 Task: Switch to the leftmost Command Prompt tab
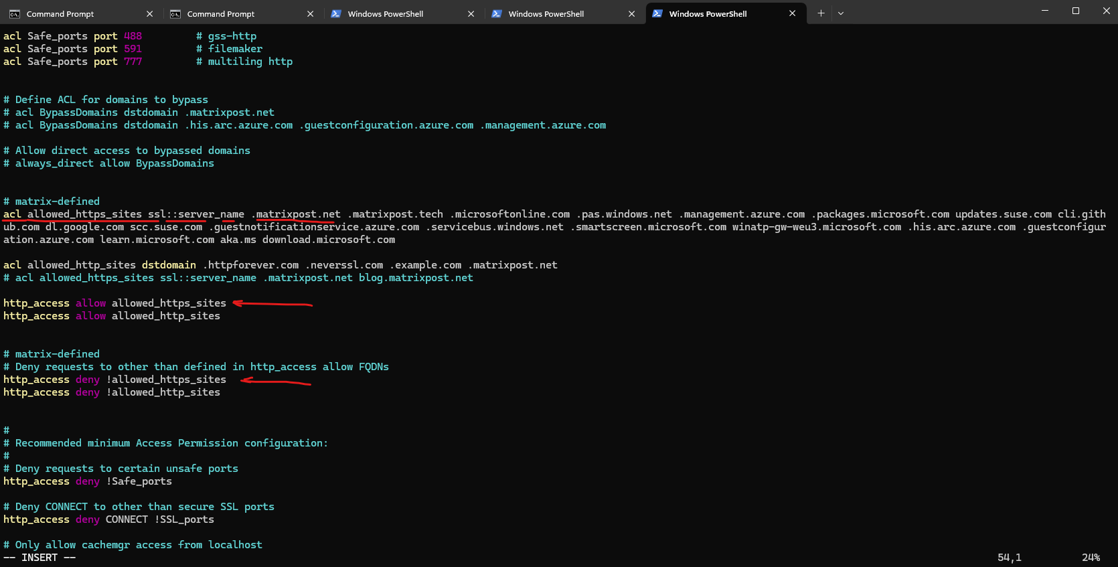click(x=80, y=13)
